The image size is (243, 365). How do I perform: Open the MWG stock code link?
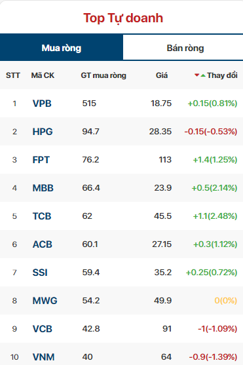[x=45, y=301]
